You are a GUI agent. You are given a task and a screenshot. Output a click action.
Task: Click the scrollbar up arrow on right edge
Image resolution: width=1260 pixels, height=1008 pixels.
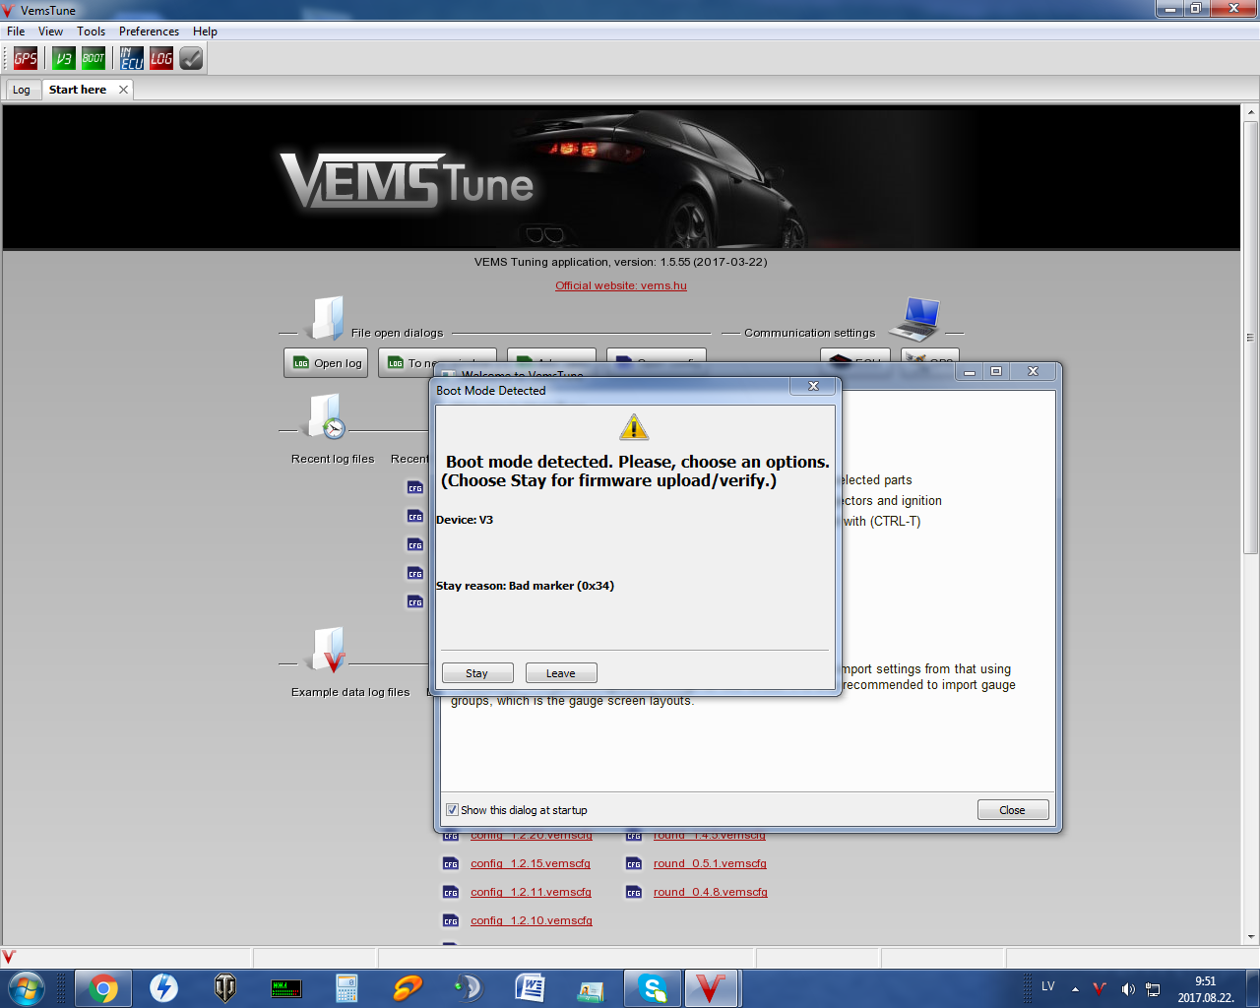[1250, 112]
